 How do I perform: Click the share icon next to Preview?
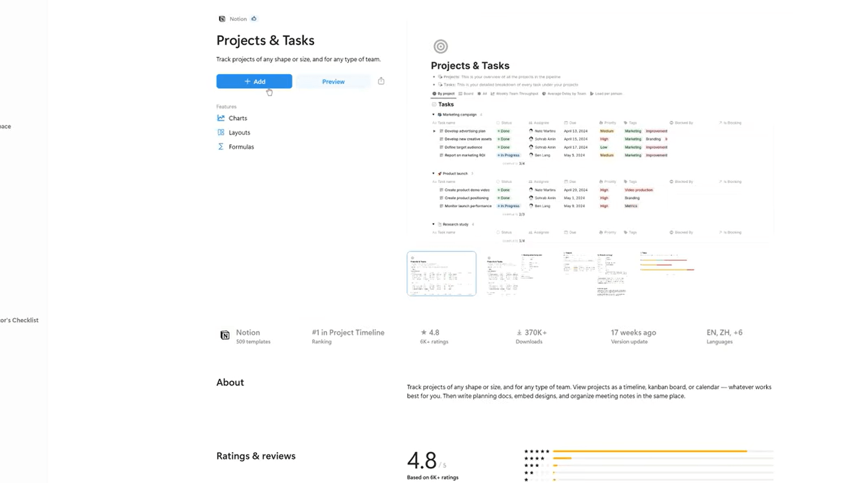tap(381, 81)
